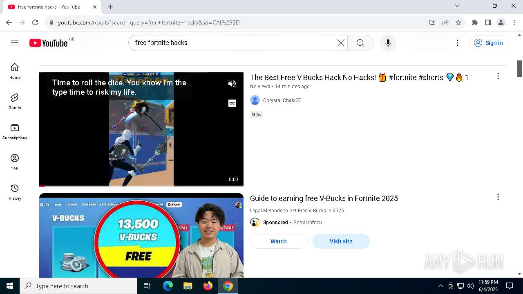Open Chrome Extensions puzzle icon

coord(475,22)
